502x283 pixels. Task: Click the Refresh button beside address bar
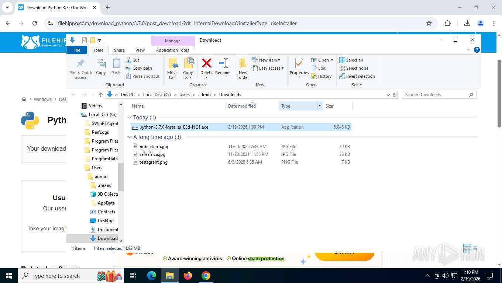395,95
